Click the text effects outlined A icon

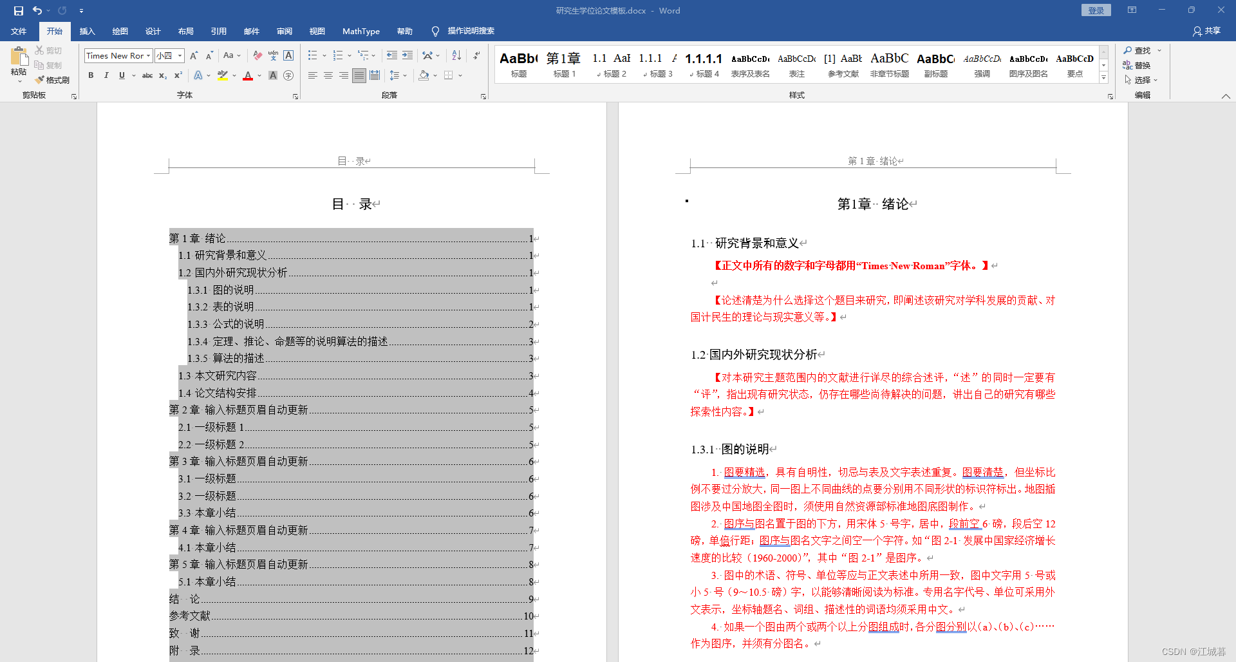tap(198, 75)
